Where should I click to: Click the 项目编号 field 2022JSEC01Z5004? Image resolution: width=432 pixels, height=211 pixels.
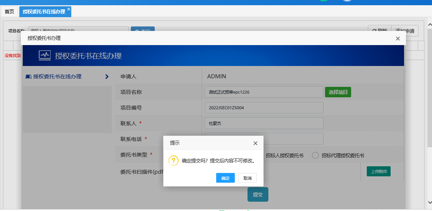coord(264,108)
